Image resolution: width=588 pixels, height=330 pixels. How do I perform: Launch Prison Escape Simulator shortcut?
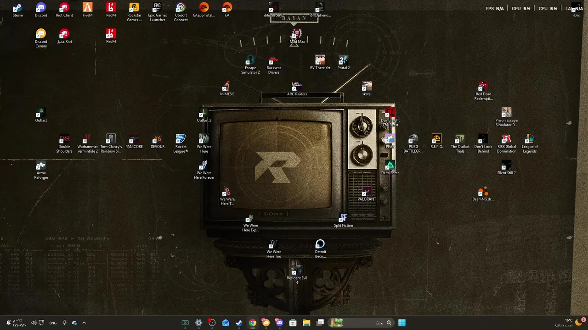(x=506, y=117)
